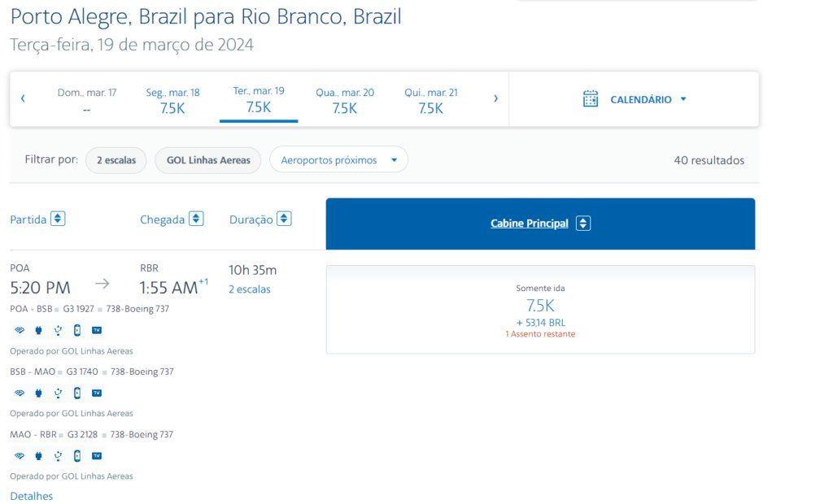This screenshot has height=504, width=833.
Task: Select the Qua., mar. 20 date tab
Action: (345, 99)
